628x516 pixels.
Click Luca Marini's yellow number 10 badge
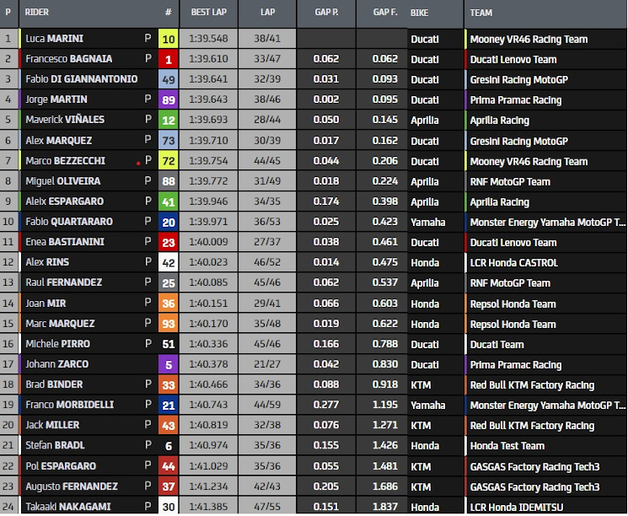pyautogui.click(x=168, y=39)
